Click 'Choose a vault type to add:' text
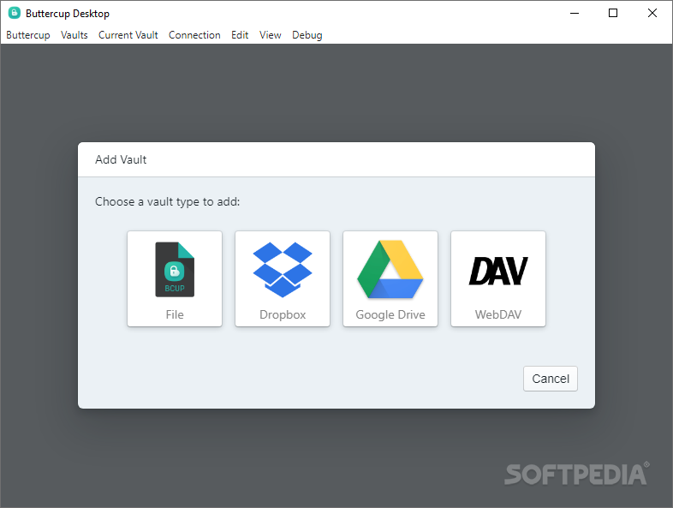The height and width of the screenshot is (508, 673). pyautogui.click(x=167, y=202)
